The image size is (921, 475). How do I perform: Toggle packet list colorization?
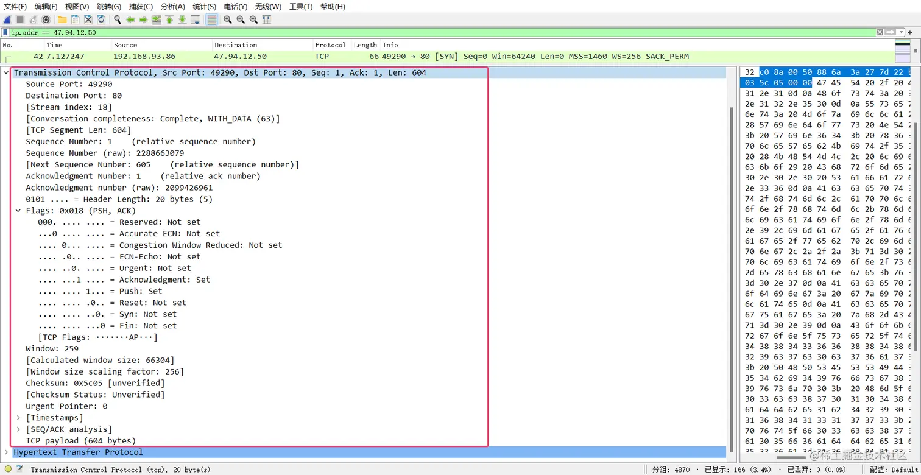point(211,19)
